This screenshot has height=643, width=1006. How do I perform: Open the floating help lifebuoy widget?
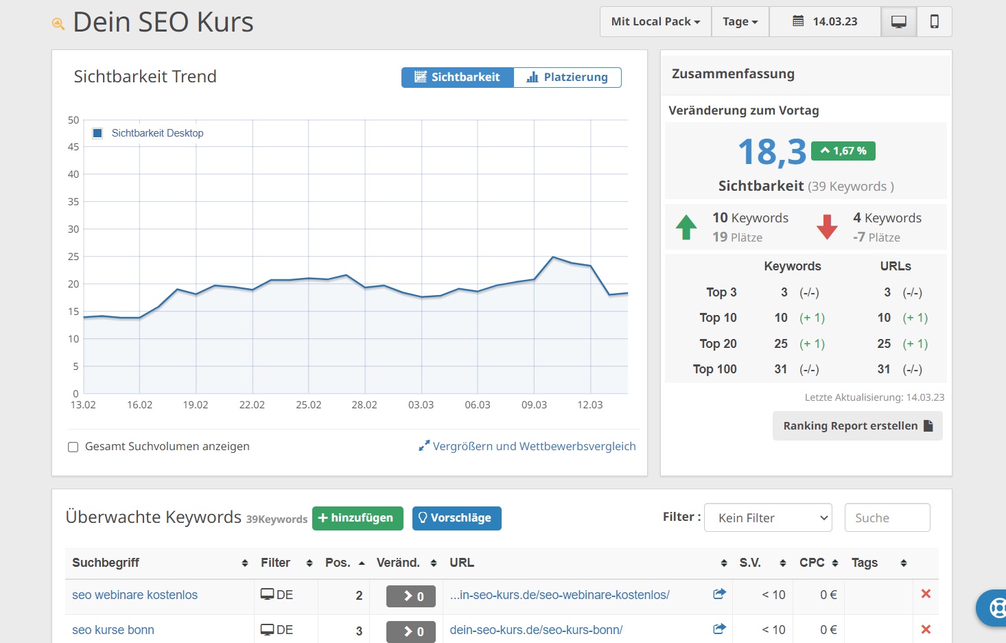click(994, 607)
